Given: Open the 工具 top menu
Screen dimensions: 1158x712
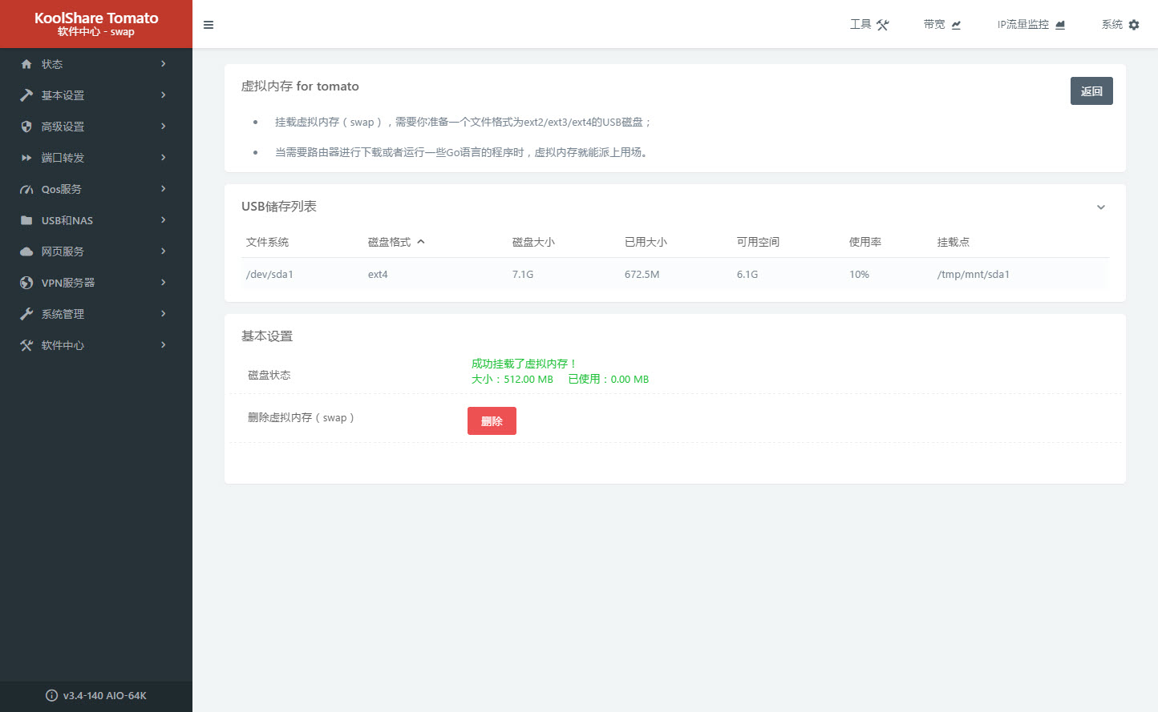Looking at the screenshot, I should click(x=869, y=25).
